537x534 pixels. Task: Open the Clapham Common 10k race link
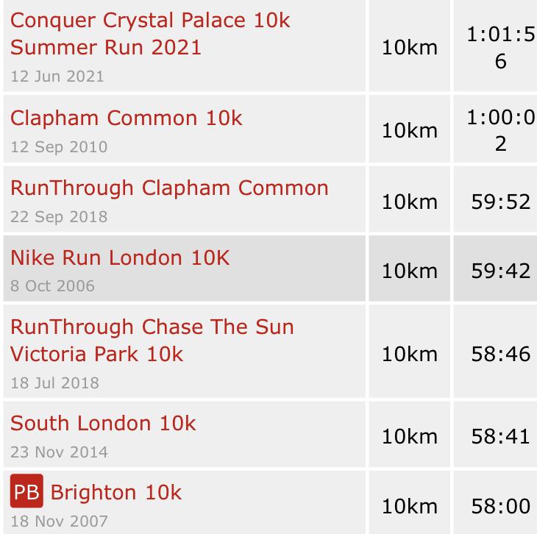(x=127, y=118)
